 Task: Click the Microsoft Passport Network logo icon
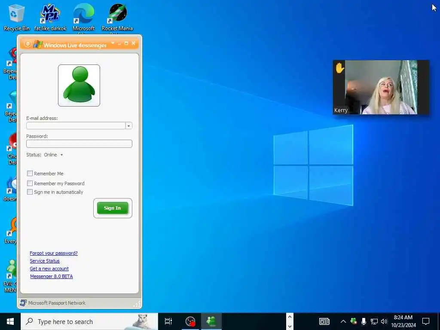(x=23, y=303)
